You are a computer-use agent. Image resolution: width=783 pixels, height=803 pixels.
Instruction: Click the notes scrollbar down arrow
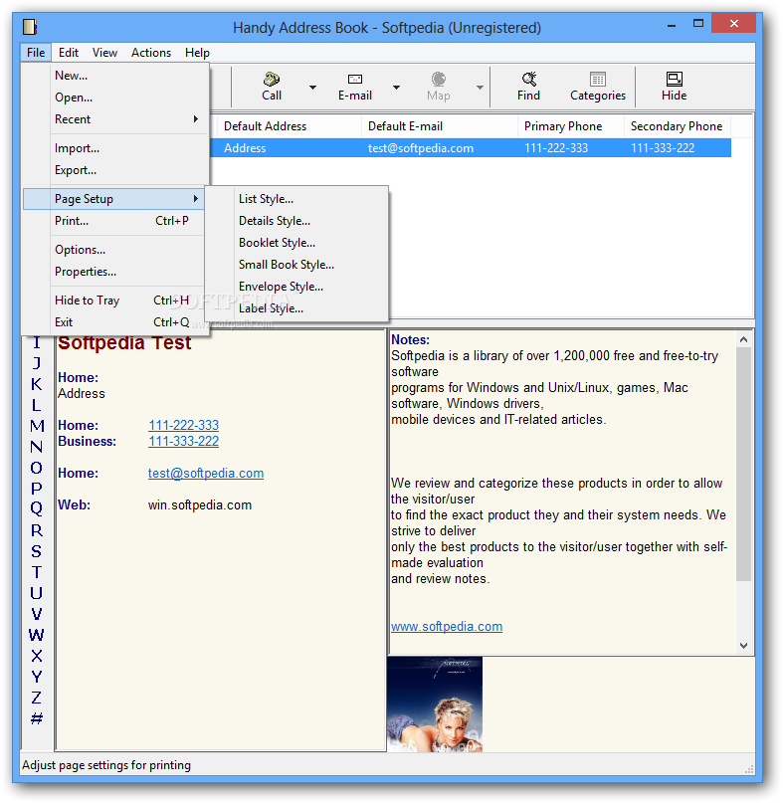[743, 646]
